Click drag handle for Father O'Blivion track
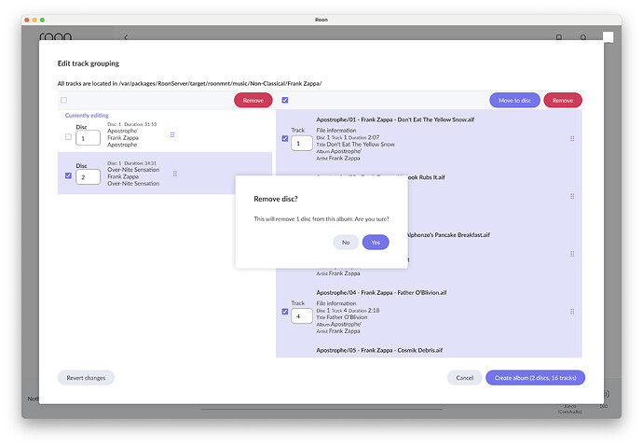643x447 pixels. coord(572,311)
